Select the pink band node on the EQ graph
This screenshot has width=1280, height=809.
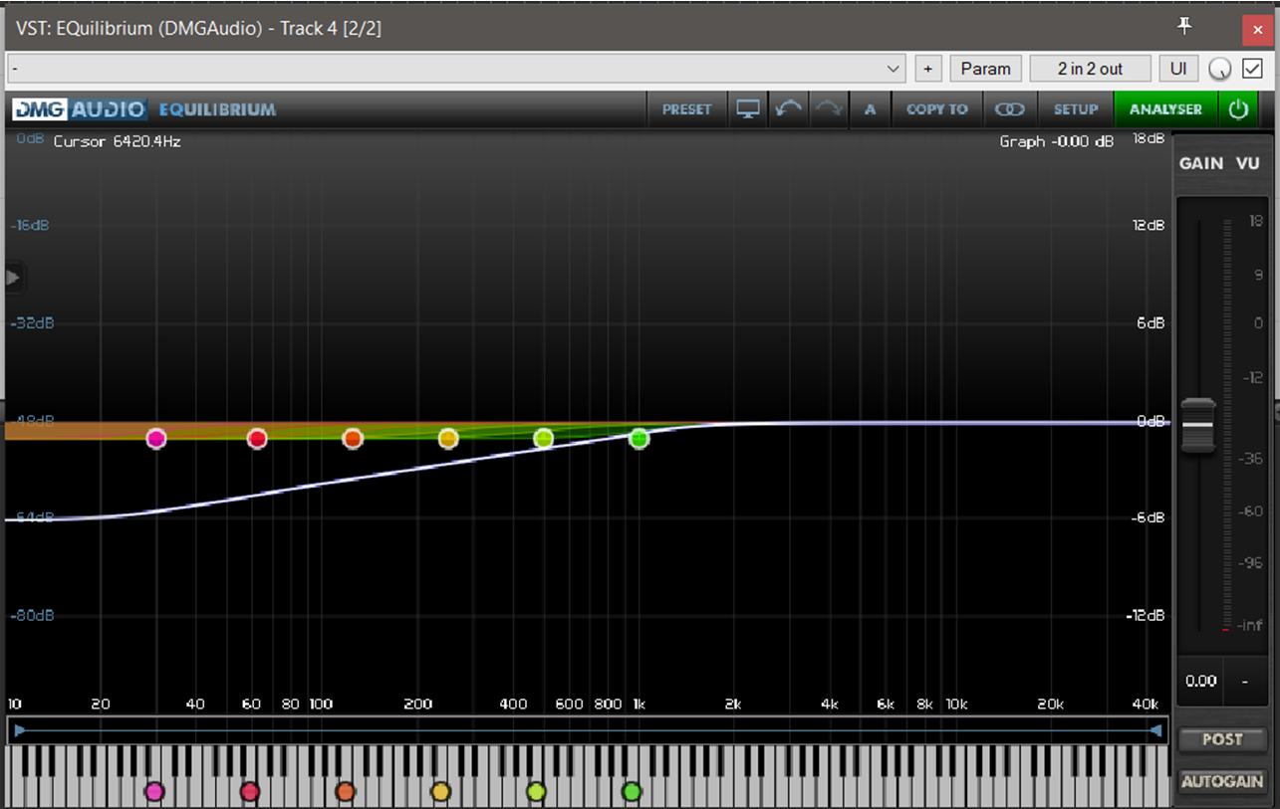[x=156, y=439]
